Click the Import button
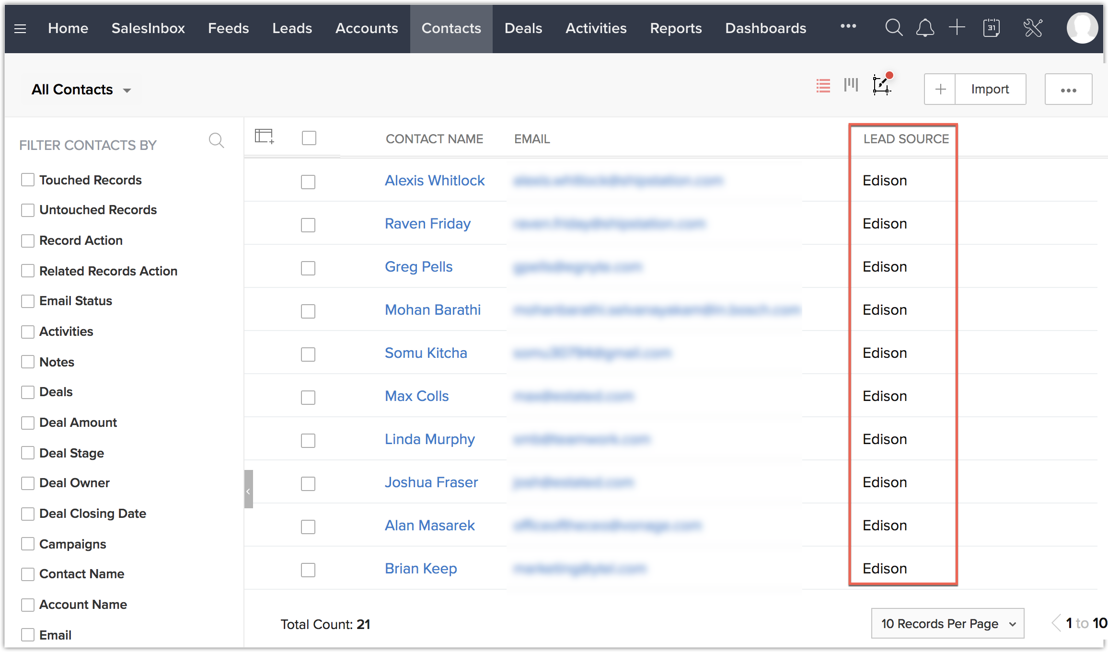This screenshot has width=1108, height=652. point(990,89)
